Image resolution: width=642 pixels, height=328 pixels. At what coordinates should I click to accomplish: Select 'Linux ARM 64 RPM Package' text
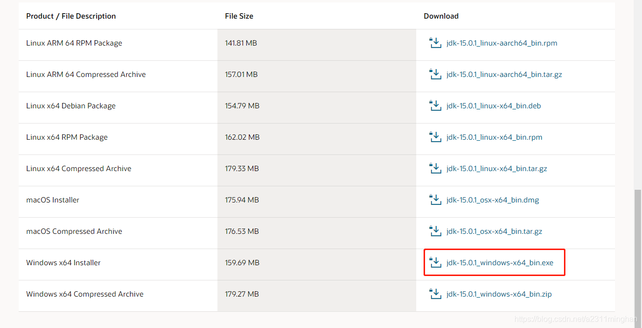tap(74, 43)
